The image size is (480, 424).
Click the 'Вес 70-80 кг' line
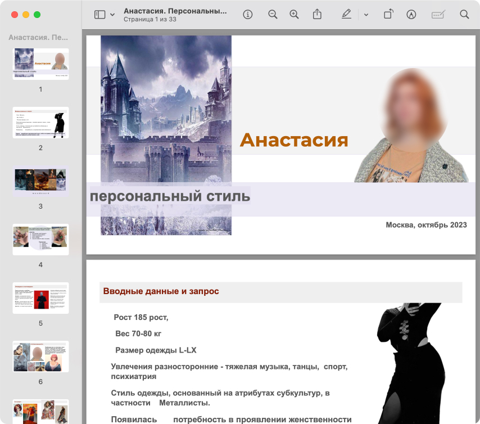[x=138, y=333]
